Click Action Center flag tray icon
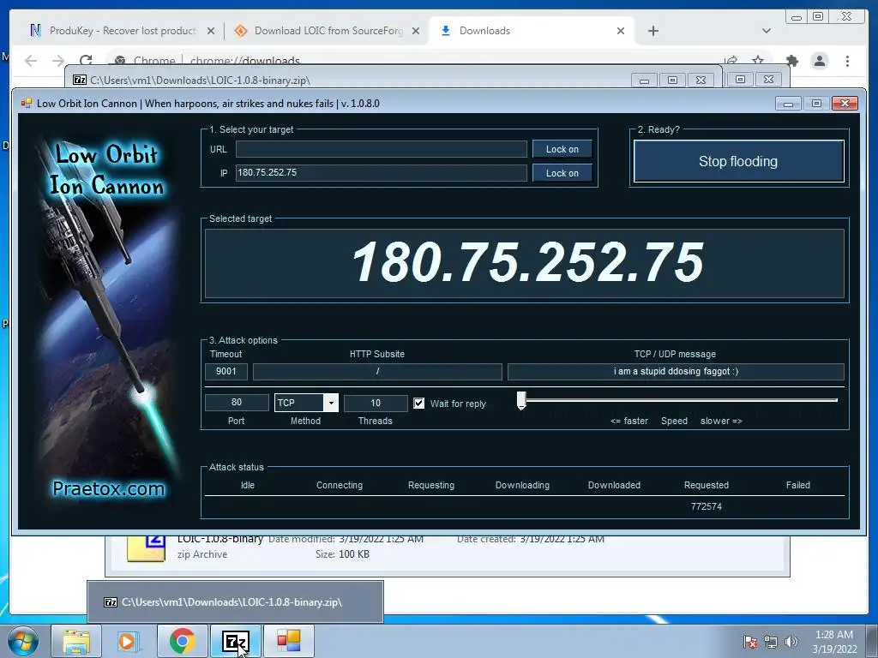 pos(750,642)
